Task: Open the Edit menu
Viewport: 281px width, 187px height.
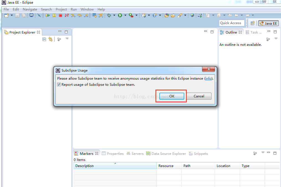Action: point(16,9)
